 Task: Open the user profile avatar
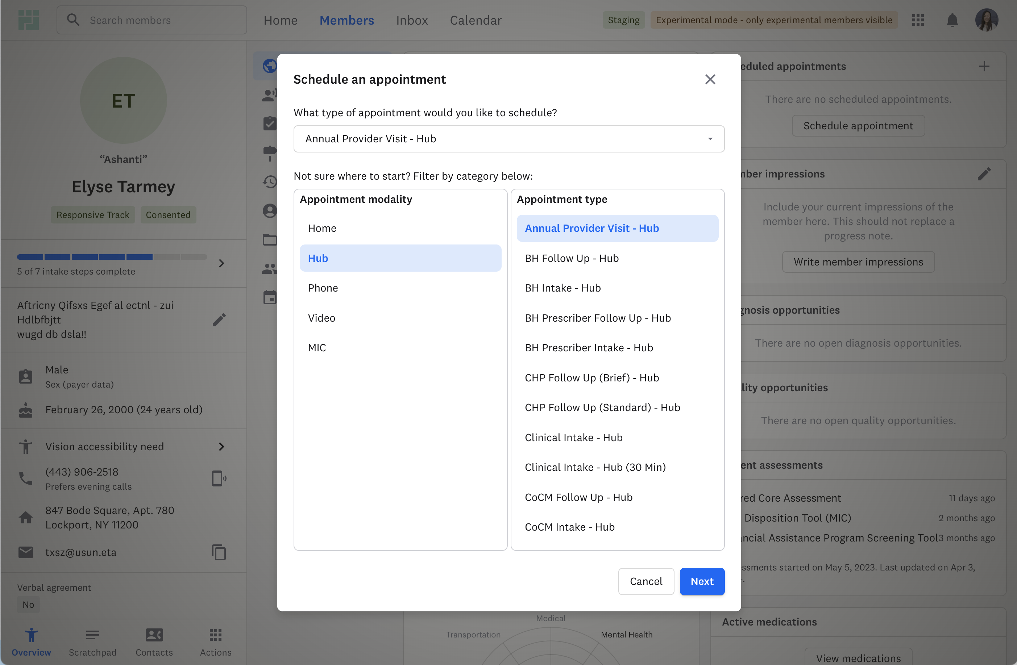(987, 20)
